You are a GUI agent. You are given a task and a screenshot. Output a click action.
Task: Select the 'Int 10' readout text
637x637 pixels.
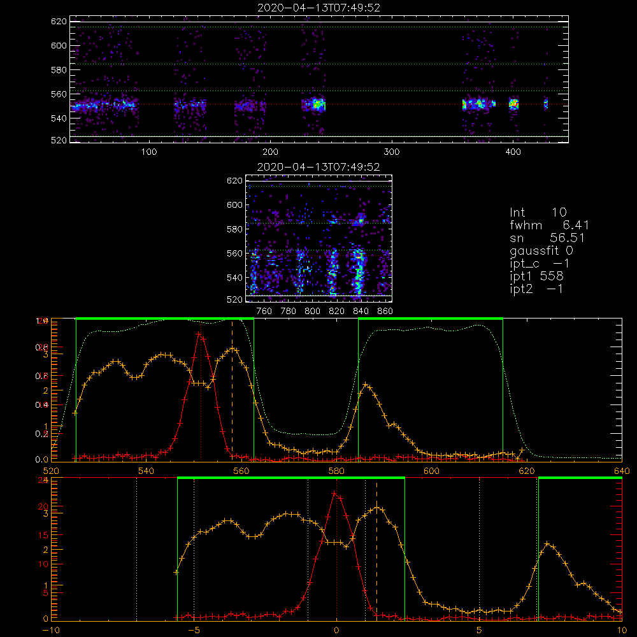538,212
